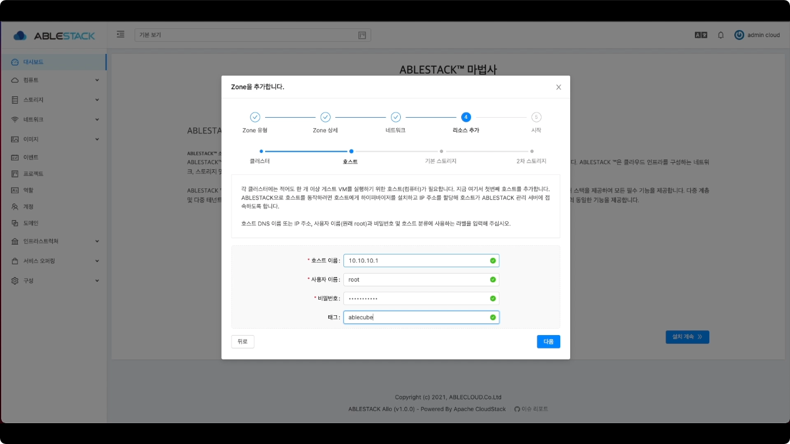Click step 4 리소스 추가 circle

click(x=466, y=117)
